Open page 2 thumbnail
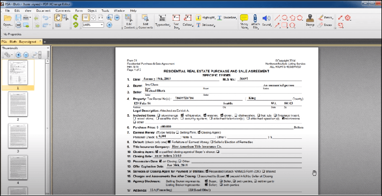 pos(18,104)
